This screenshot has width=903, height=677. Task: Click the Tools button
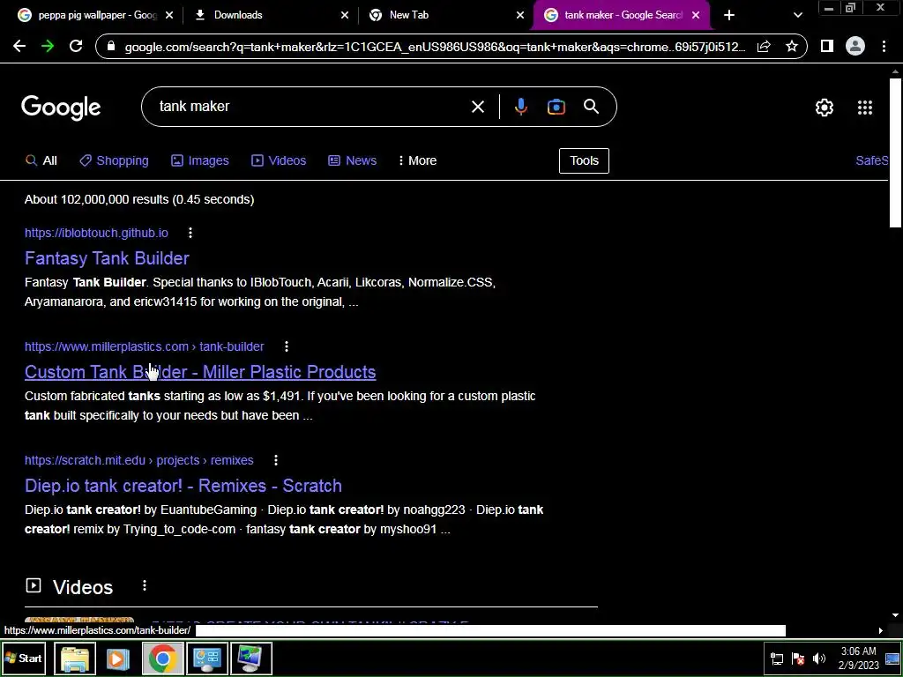tap(584, 160)
